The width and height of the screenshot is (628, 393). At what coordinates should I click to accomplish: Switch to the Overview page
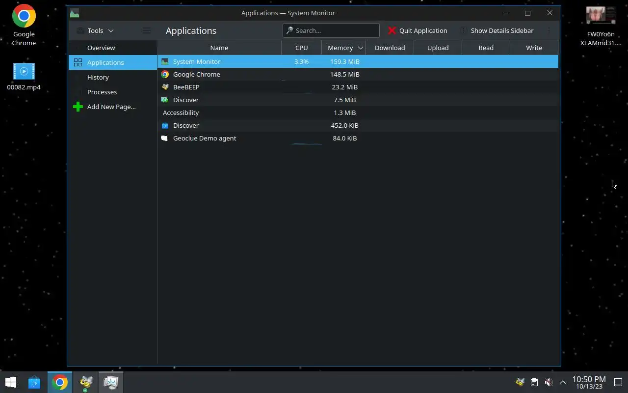(112, 48)
